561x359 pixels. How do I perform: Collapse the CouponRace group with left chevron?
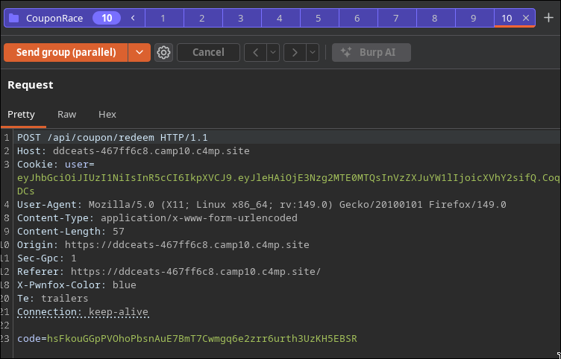[x=133, y=18]
